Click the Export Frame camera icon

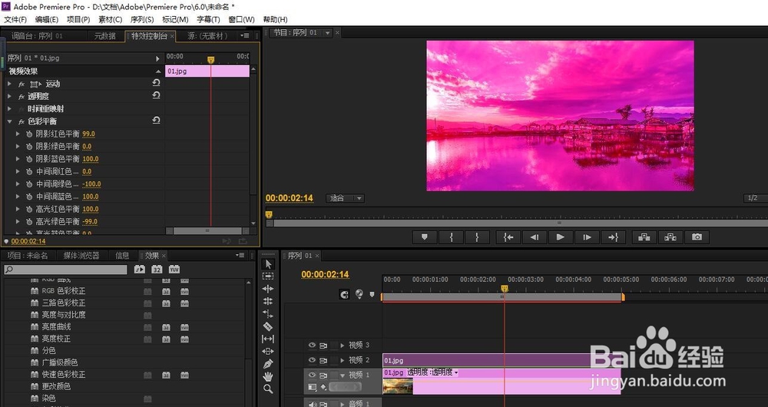(x=697, y=237)
